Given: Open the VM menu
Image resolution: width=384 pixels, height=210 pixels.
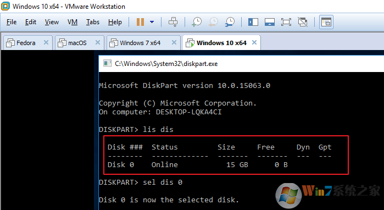Looking at the screenshot, I should click(x=73, y=22).
